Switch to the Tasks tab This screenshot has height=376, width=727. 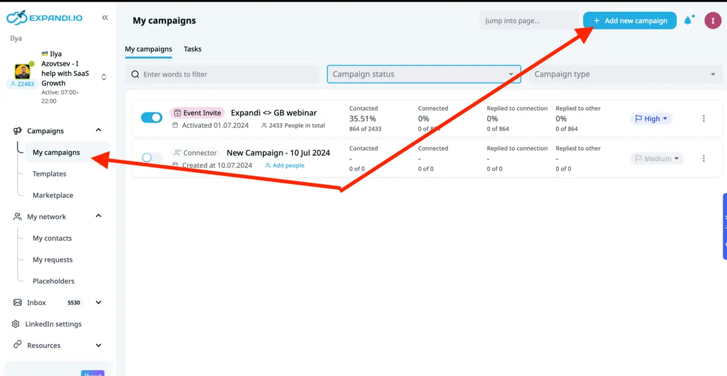click(x=192, y=49)
